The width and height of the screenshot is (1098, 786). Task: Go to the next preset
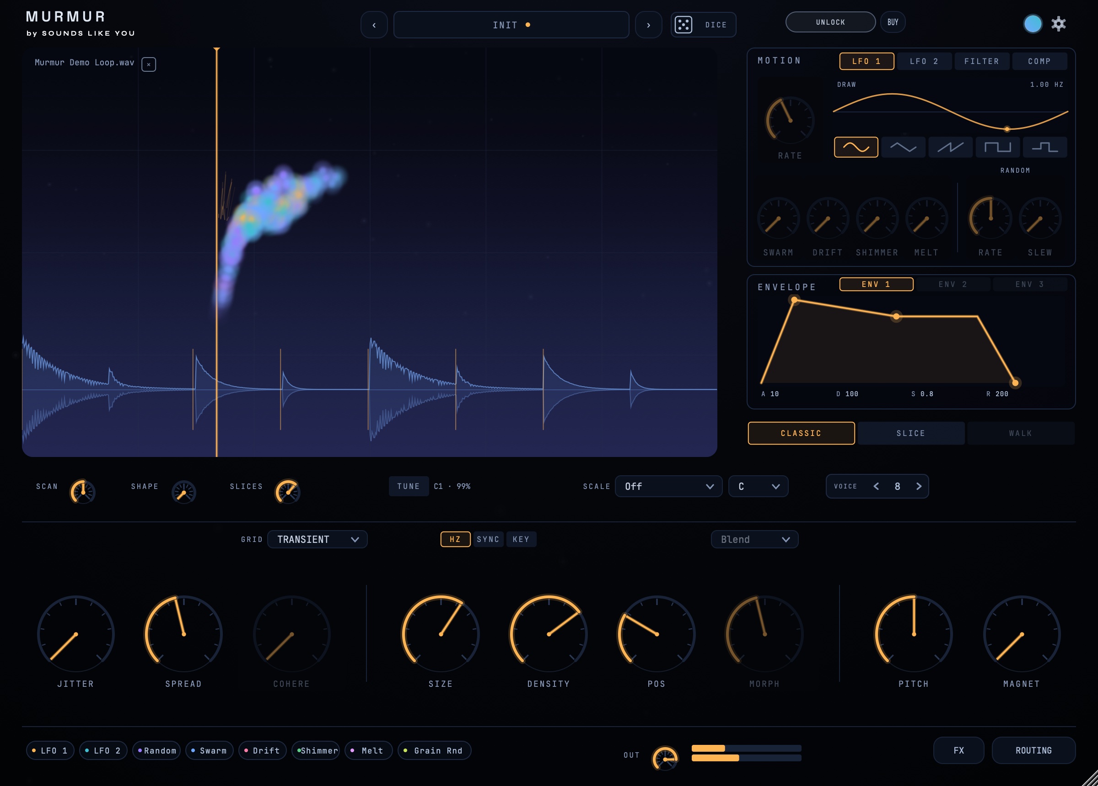click(x=648, y=25)
